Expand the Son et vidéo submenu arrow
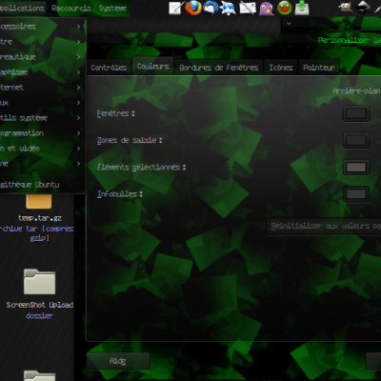The width and height of the screenshot is (381, 381). click(78, 149)
